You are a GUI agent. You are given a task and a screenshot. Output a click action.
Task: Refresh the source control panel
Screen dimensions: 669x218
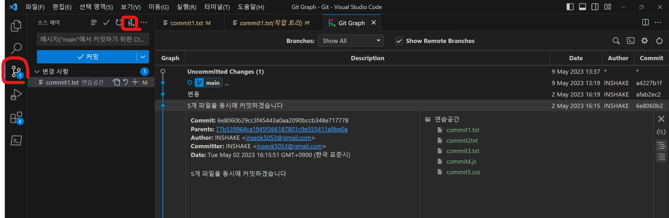(x=118, y=23)
